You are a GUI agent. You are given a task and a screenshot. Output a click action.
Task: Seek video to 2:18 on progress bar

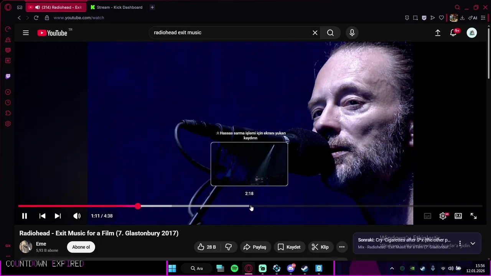[249, 206]
